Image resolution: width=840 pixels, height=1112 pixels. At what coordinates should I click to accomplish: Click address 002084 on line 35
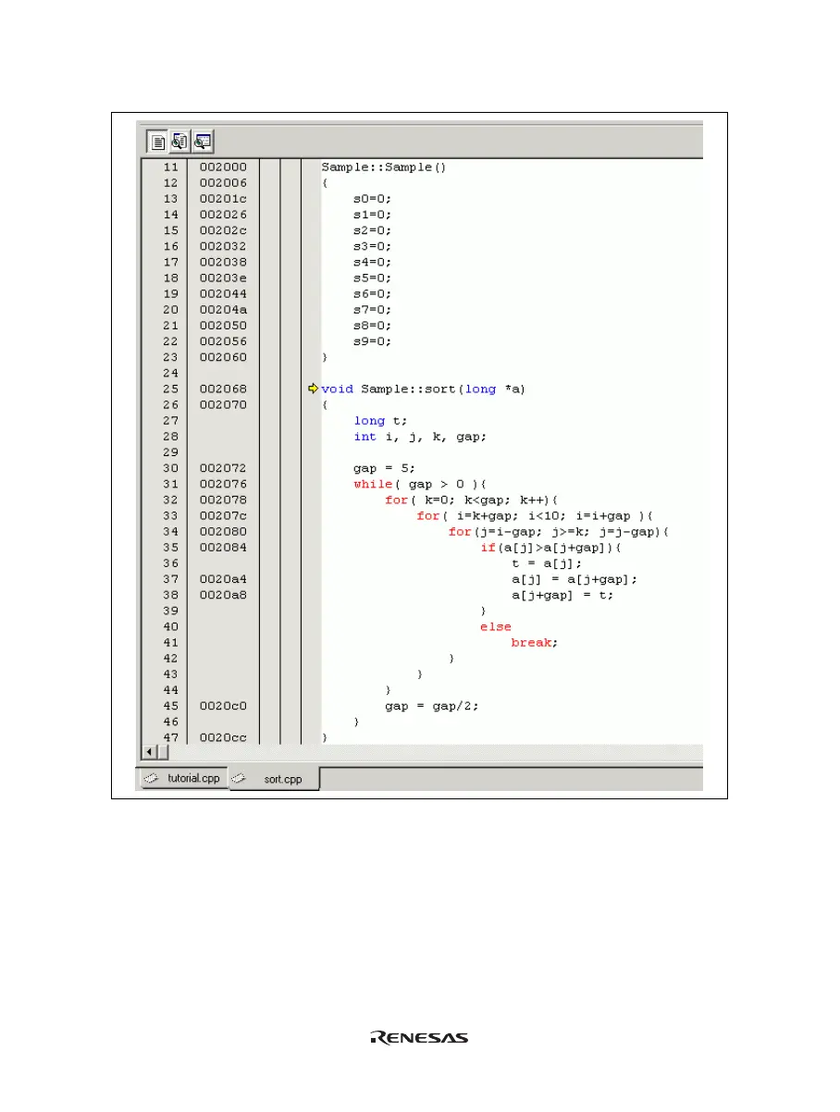(223, 548)
